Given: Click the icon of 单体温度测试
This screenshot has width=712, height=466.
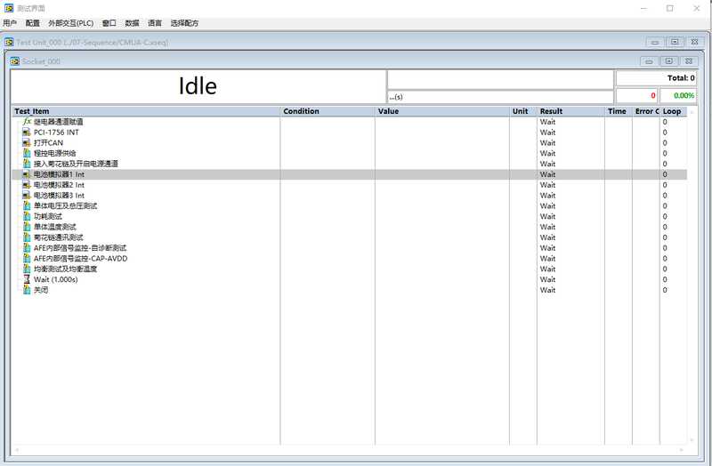Looking at the screenshot, I should coord(27,227).
